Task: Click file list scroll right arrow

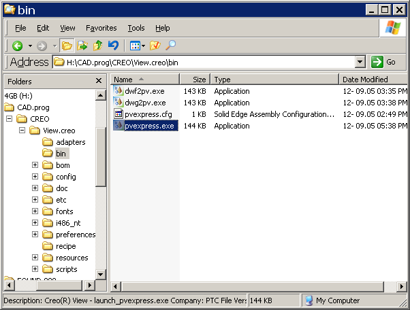Action: 401,287
